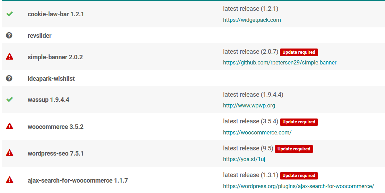
Task: Click the red warning icon beside woocommerce 3.5.2
Action: (x=10, y=126)
